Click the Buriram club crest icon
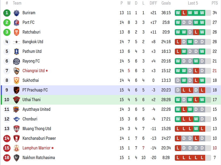 point(16,13)
